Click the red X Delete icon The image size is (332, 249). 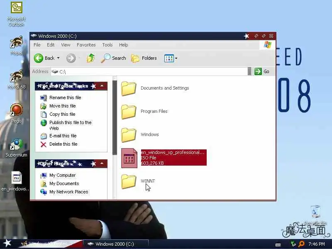(x=44, y=144)
